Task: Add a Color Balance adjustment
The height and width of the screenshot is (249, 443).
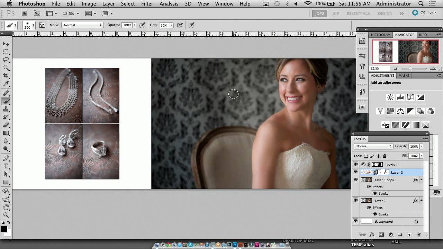Action: coord(400,111)
